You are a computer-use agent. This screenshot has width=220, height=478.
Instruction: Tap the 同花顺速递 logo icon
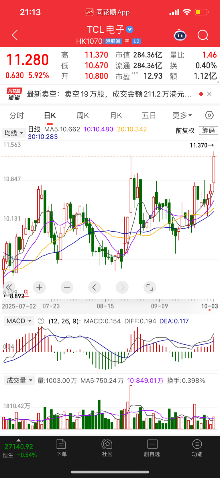click(14, 94)
